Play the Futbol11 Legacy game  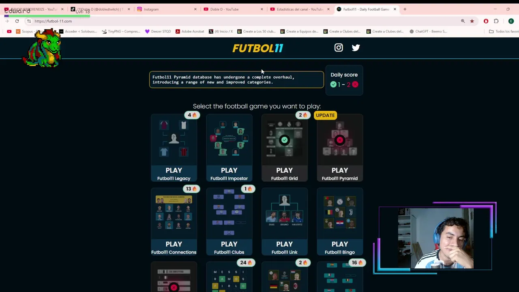(x=174, y=148)
